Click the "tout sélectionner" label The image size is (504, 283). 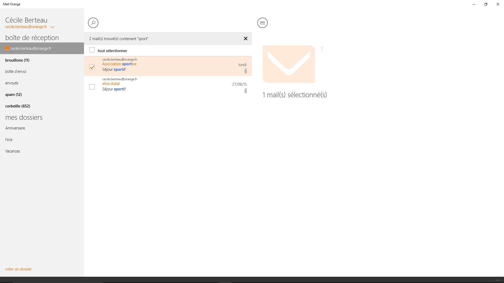pyautogui.click(x=112, y=51)
